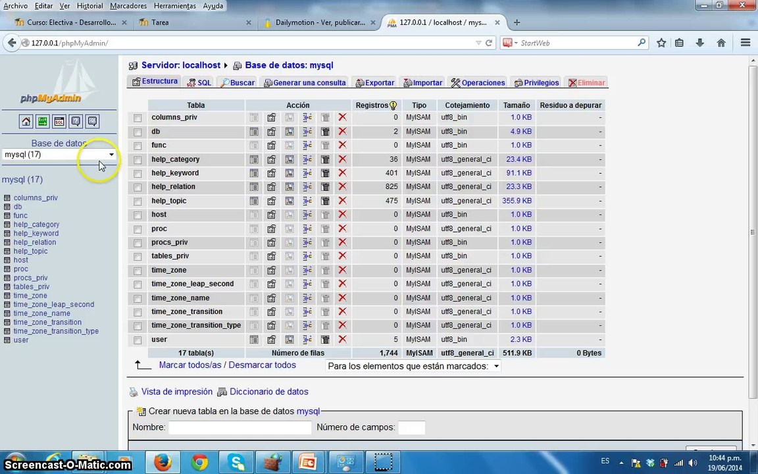Open help_keyword table in sidebar list
This screenshot has width=758, height=474.
(x=36, y=233)
